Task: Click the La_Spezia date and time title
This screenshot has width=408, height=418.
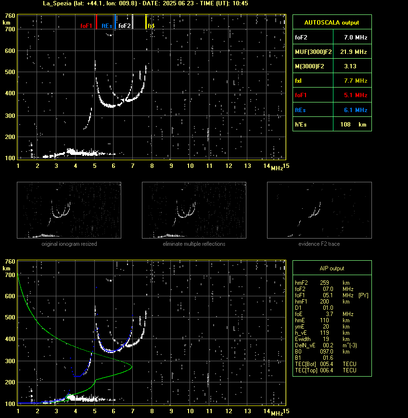Action: (145, 3)
